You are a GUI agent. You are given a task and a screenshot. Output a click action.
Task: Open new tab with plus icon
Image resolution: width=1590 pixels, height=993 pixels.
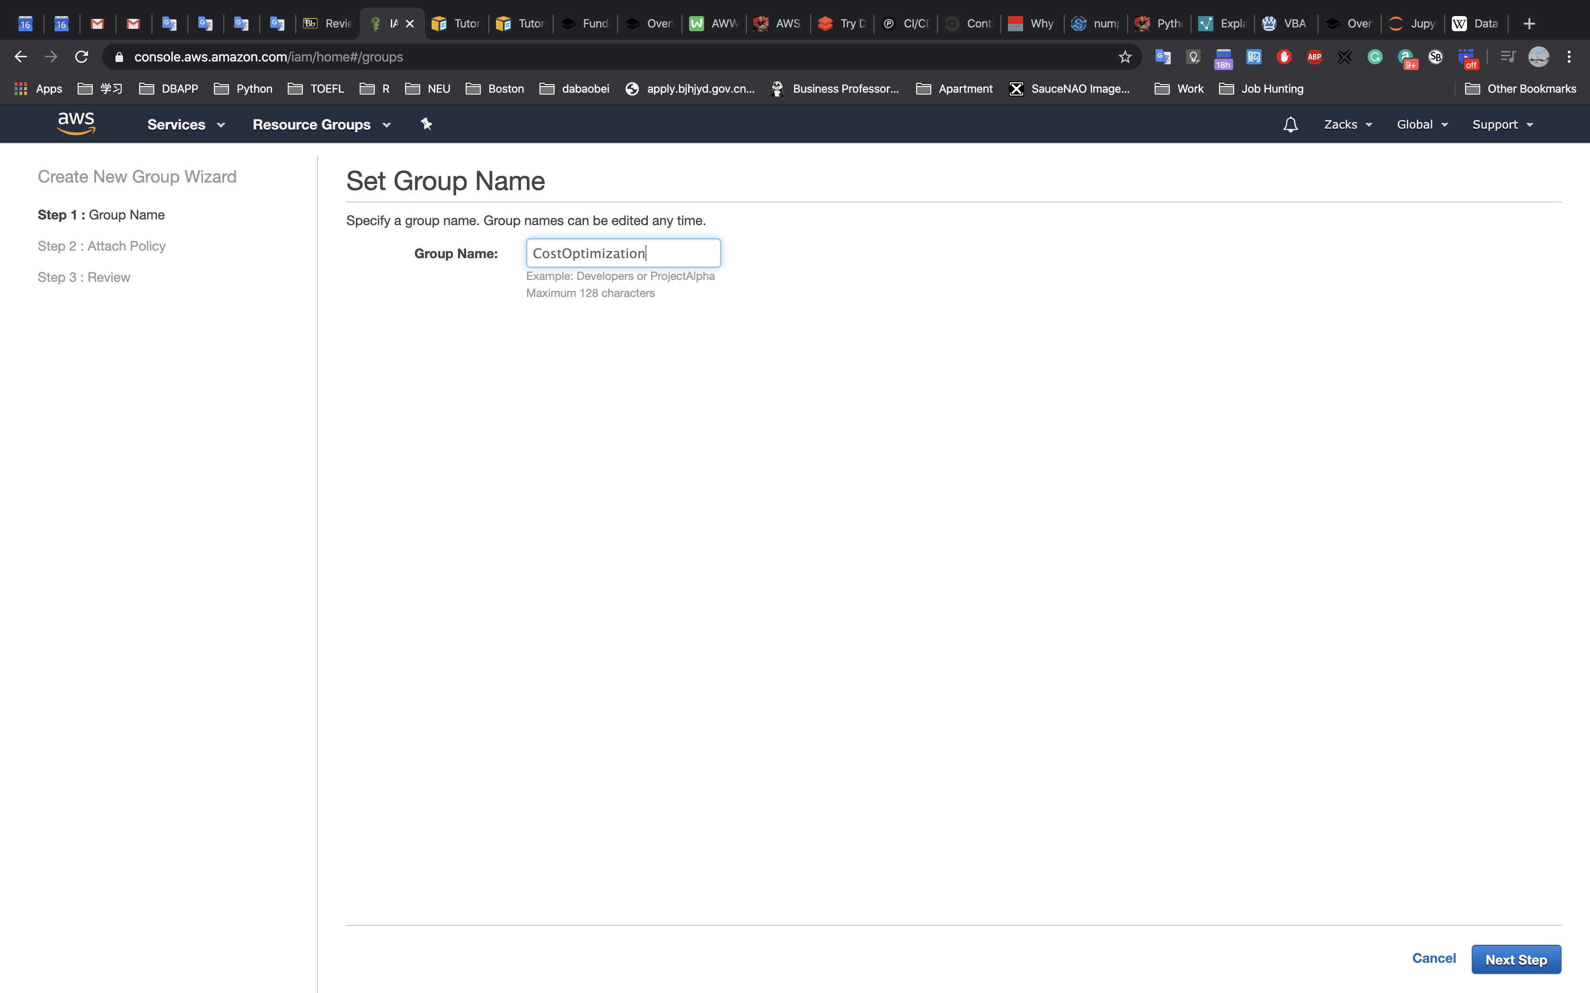[x=1529, y=24]
